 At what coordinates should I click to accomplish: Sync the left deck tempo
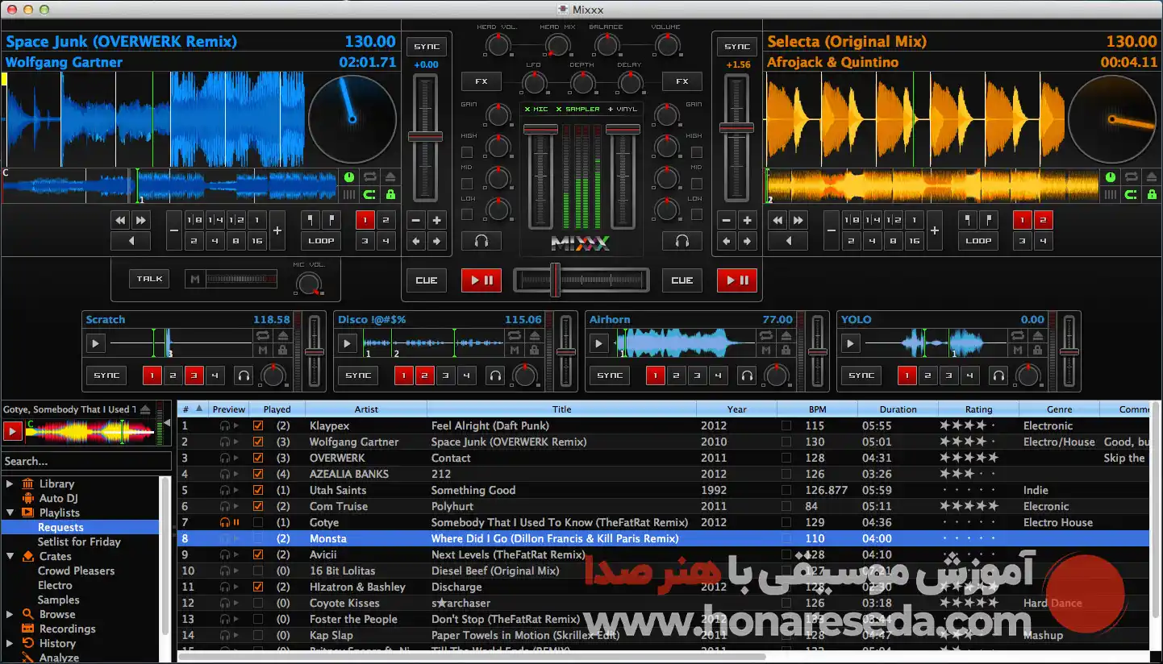click(427, 47)
